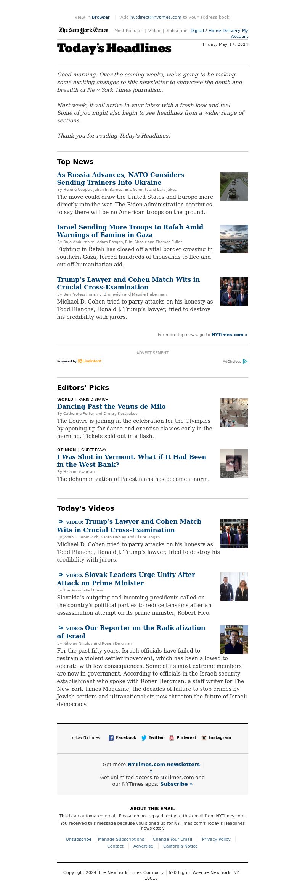Click the Instagram camera icon
Image resolution: width=305 pixels, height=895 pixels.
coord(204,738)
